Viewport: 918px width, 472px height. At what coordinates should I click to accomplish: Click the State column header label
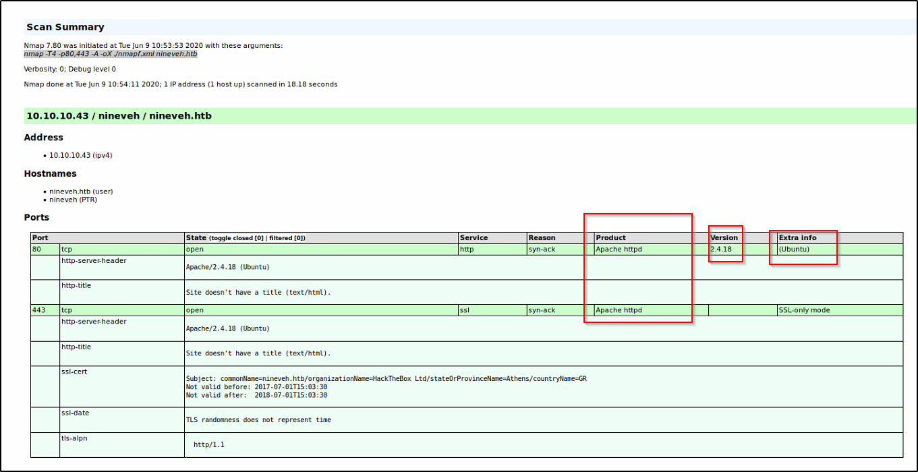pos(196,238)
